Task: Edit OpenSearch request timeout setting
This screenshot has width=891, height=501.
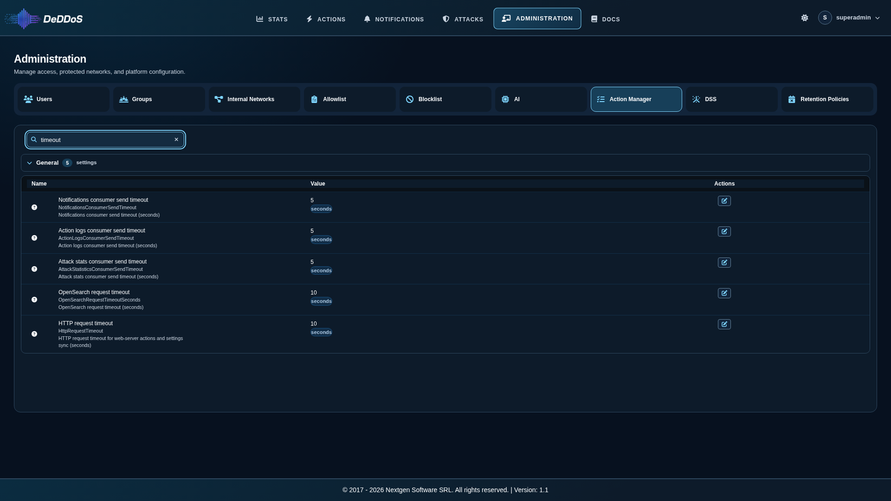Action: coord(724,293)
